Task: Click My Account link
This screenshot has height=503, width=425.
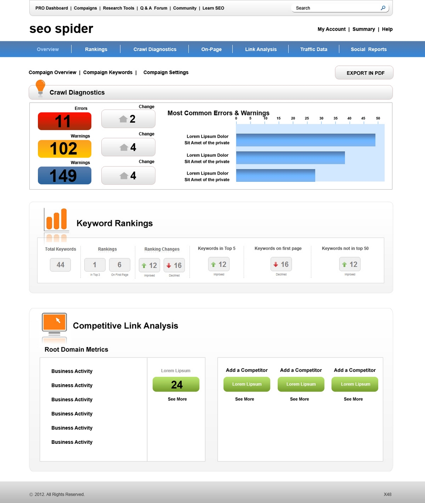Action: [x=332, y=29]
